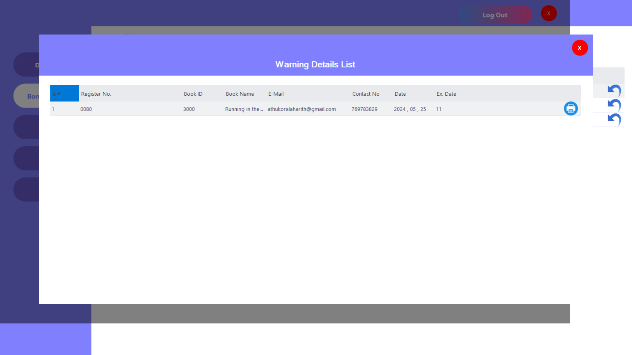This screenshot has height=355, width=632.
Task: Click the Contact No column header
Action: pos(366,94)
